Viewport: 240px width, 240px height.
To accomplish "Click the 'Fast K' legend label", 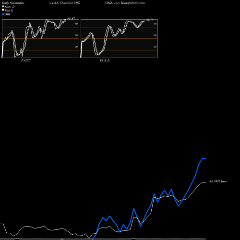I will click(9, 11).
